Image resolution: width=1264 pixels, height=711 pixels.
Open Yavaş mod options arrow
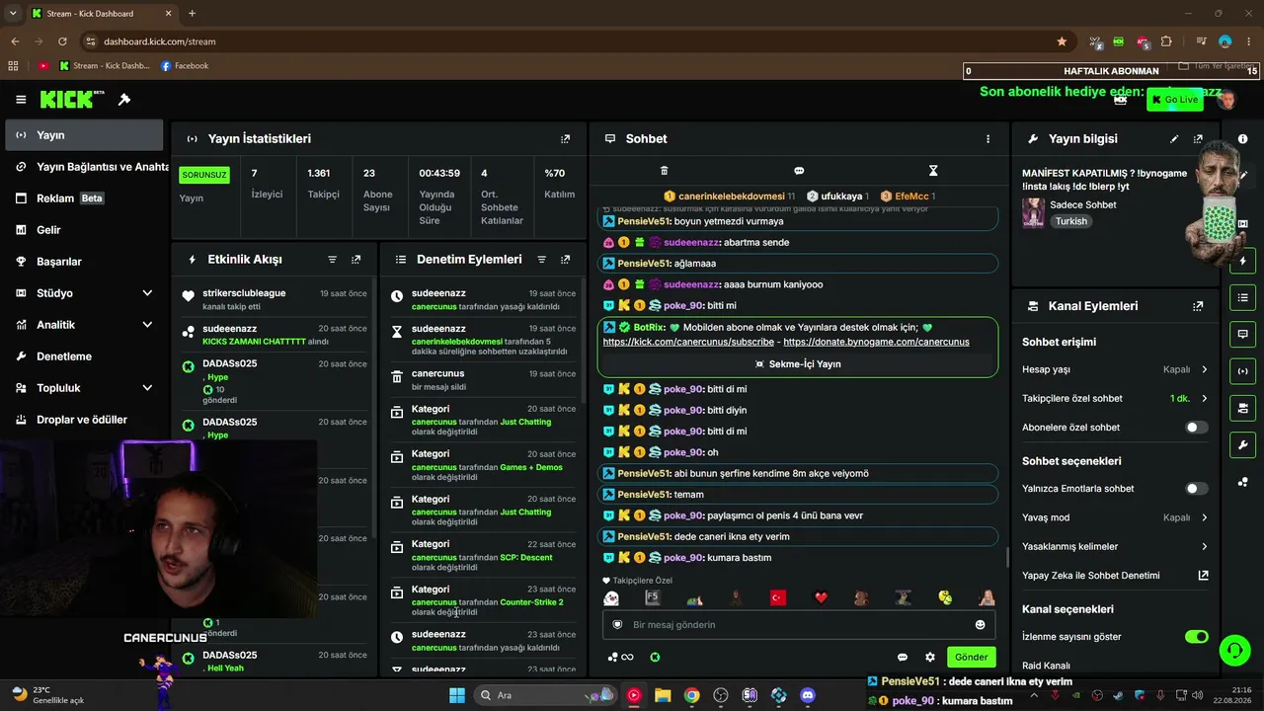[1204, 517]
